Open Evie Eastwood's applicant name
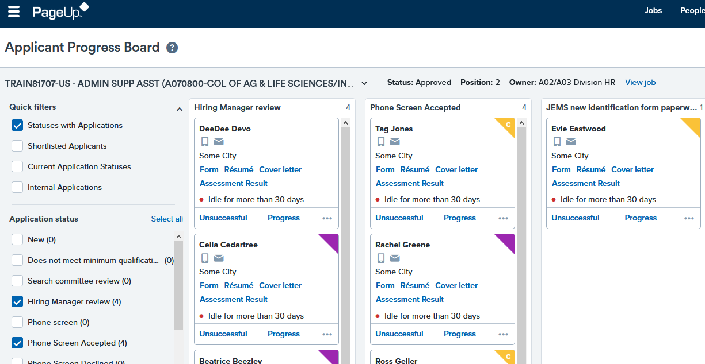 coord(578,129)
